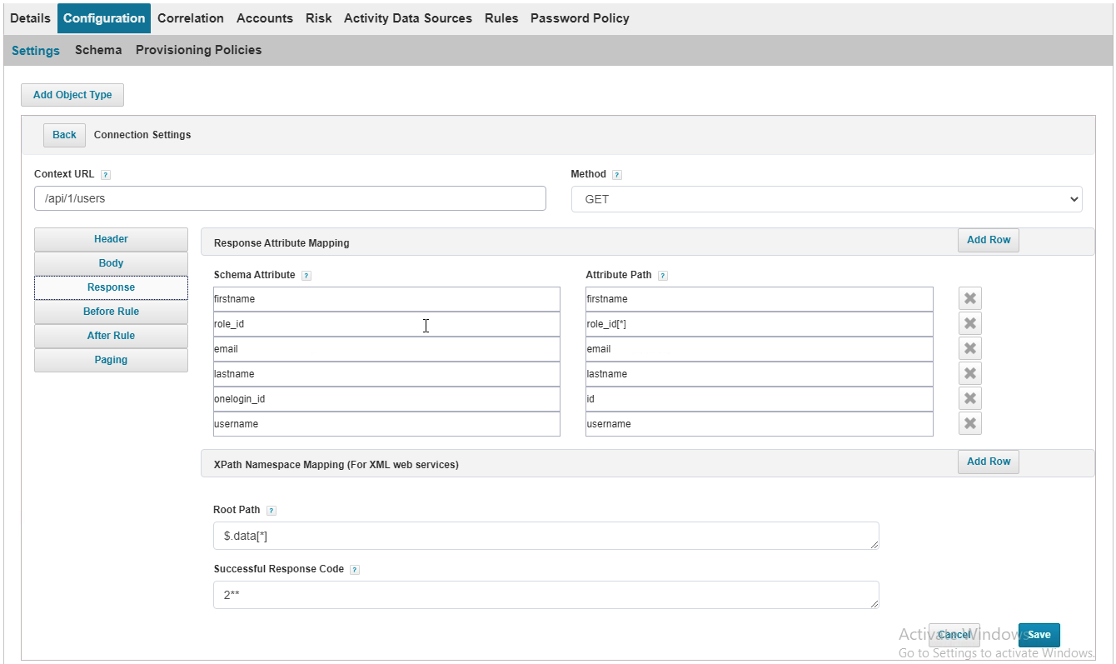This screenshot has height=664, width=1116.
Task: Open help icon for Attribute Path
Action: pyautogui.click(x=663, y=276)
